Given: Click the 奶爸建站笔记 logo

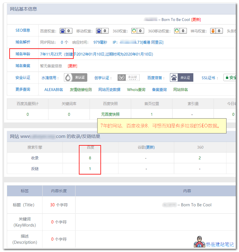Looking at the screenshot, I should tap(214, 242).
